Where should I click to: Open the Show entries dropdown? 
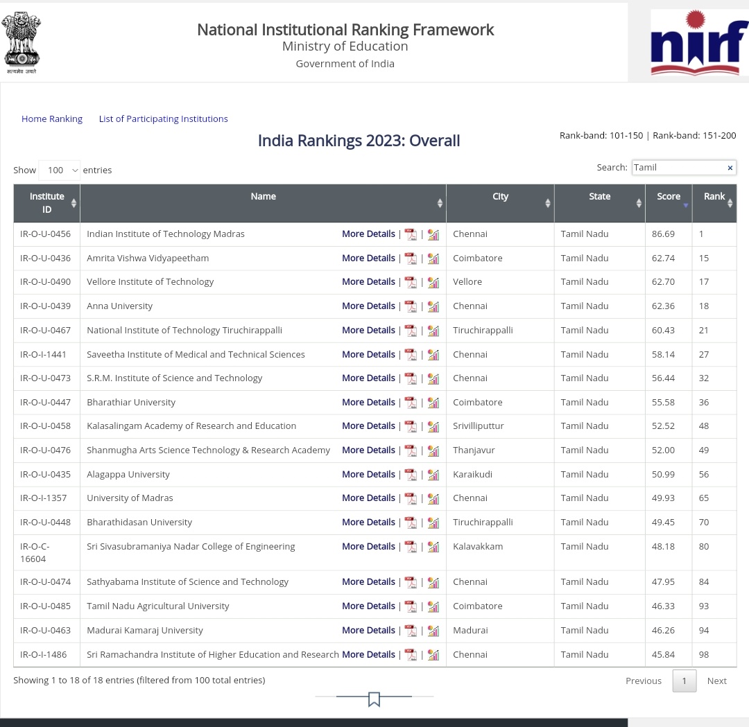pyautogui.click(x=59, y=170)
